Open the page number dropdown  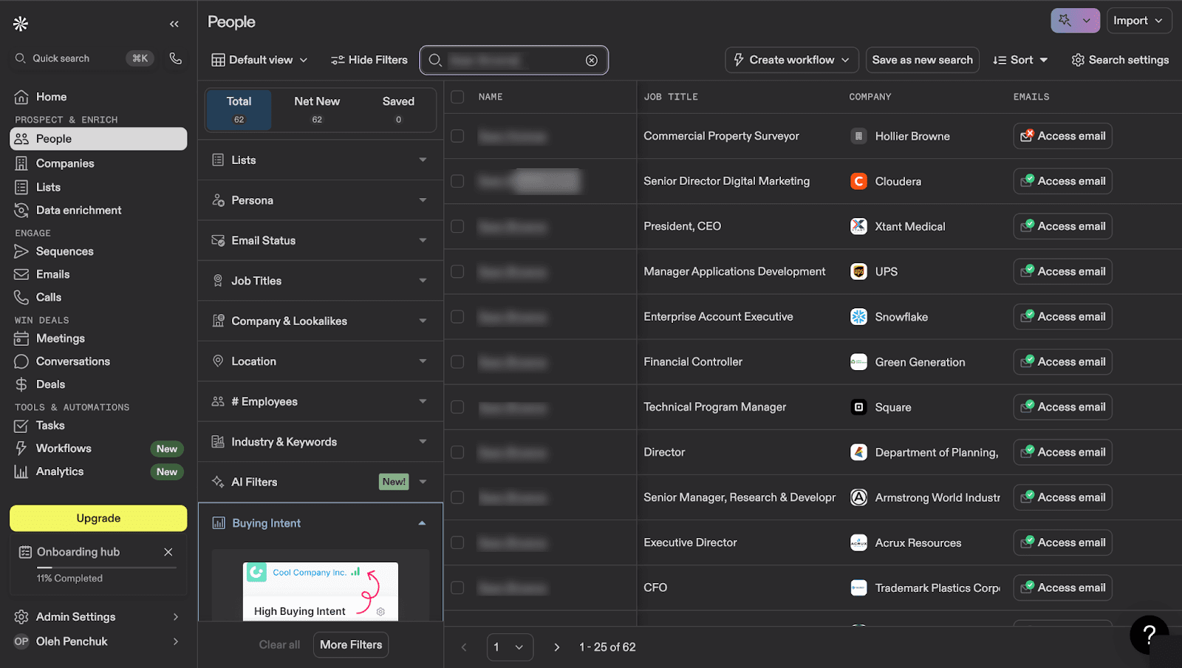tap(510, 647)
